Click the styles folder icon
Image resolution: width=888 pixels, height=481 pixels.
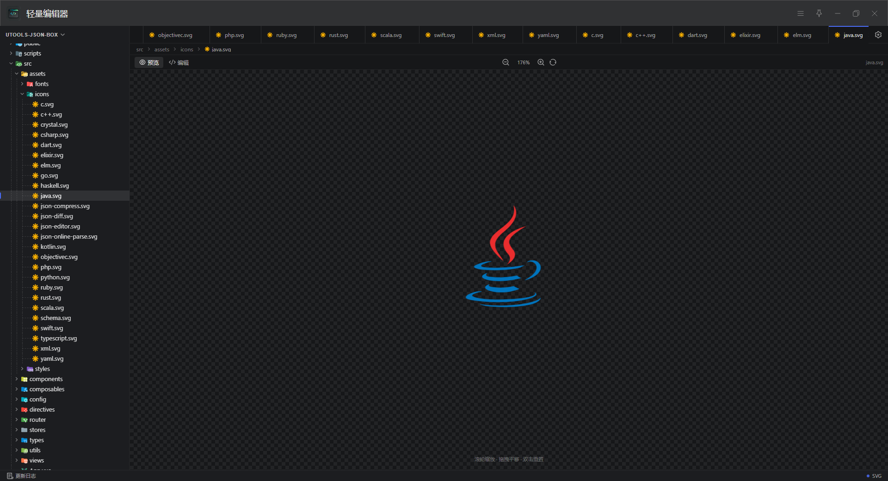point(30,369)
